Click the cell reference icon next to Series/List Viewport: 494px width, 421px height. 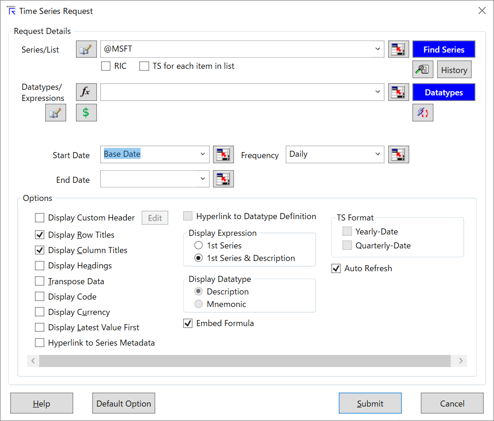[398, 49]
